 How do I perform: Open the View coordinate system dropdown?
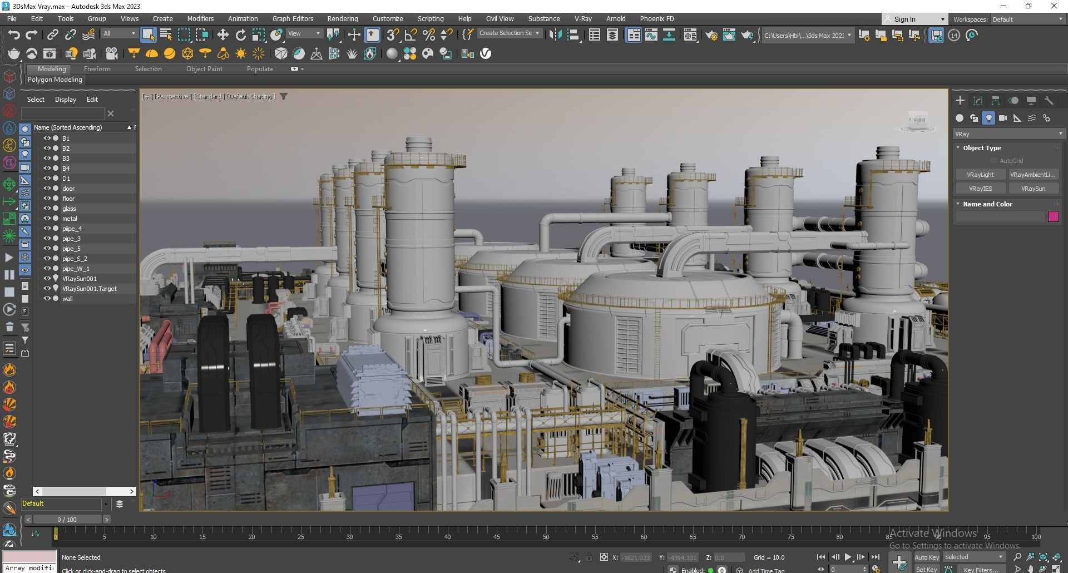point(304,33)
